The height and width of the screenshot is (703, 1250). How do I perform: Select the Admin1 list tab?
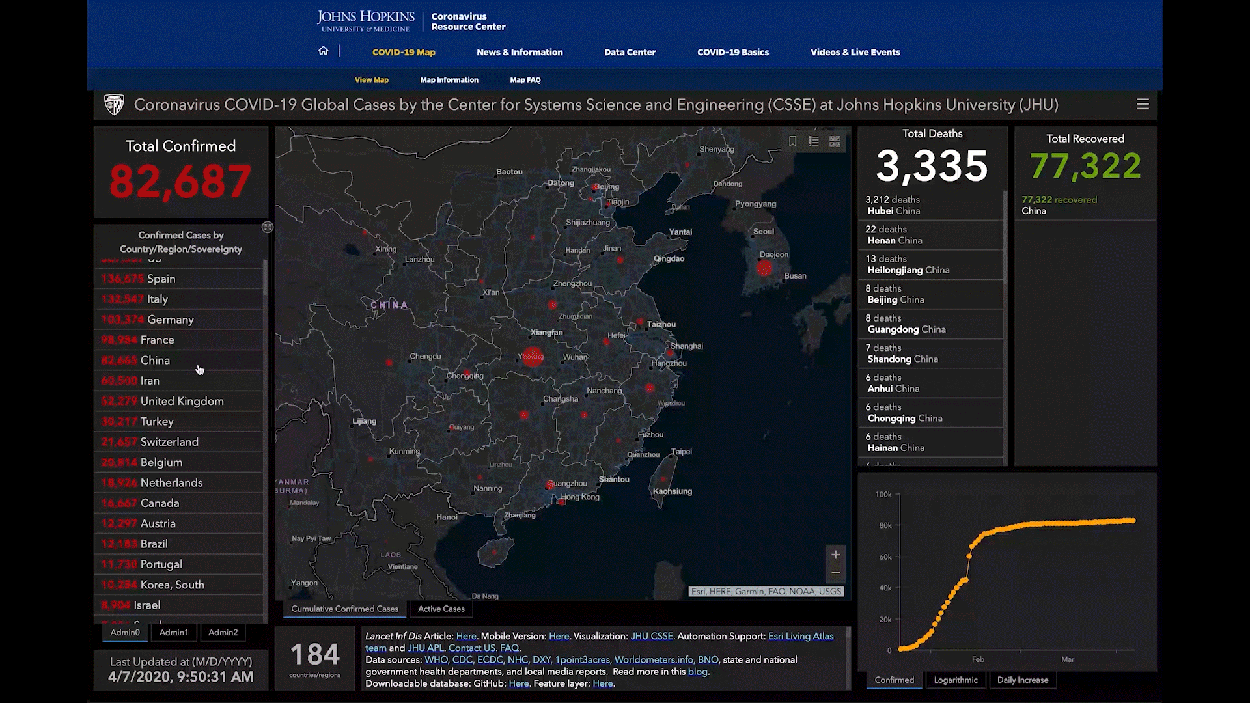coord(174,632)
